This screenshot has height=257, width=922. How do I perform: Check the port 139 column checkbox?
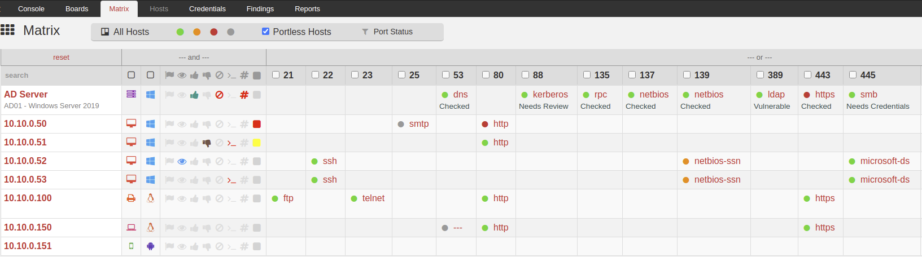click(687, 74)
